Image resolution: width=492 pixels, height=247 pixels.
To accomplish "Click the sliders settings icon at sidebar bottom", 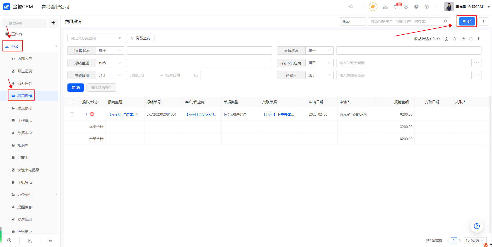I will tap(30, 241).
